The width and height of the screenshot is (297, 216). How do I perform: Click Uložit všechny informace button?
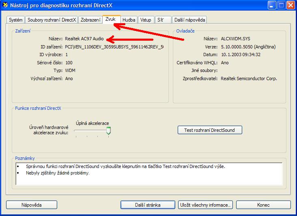205,205
